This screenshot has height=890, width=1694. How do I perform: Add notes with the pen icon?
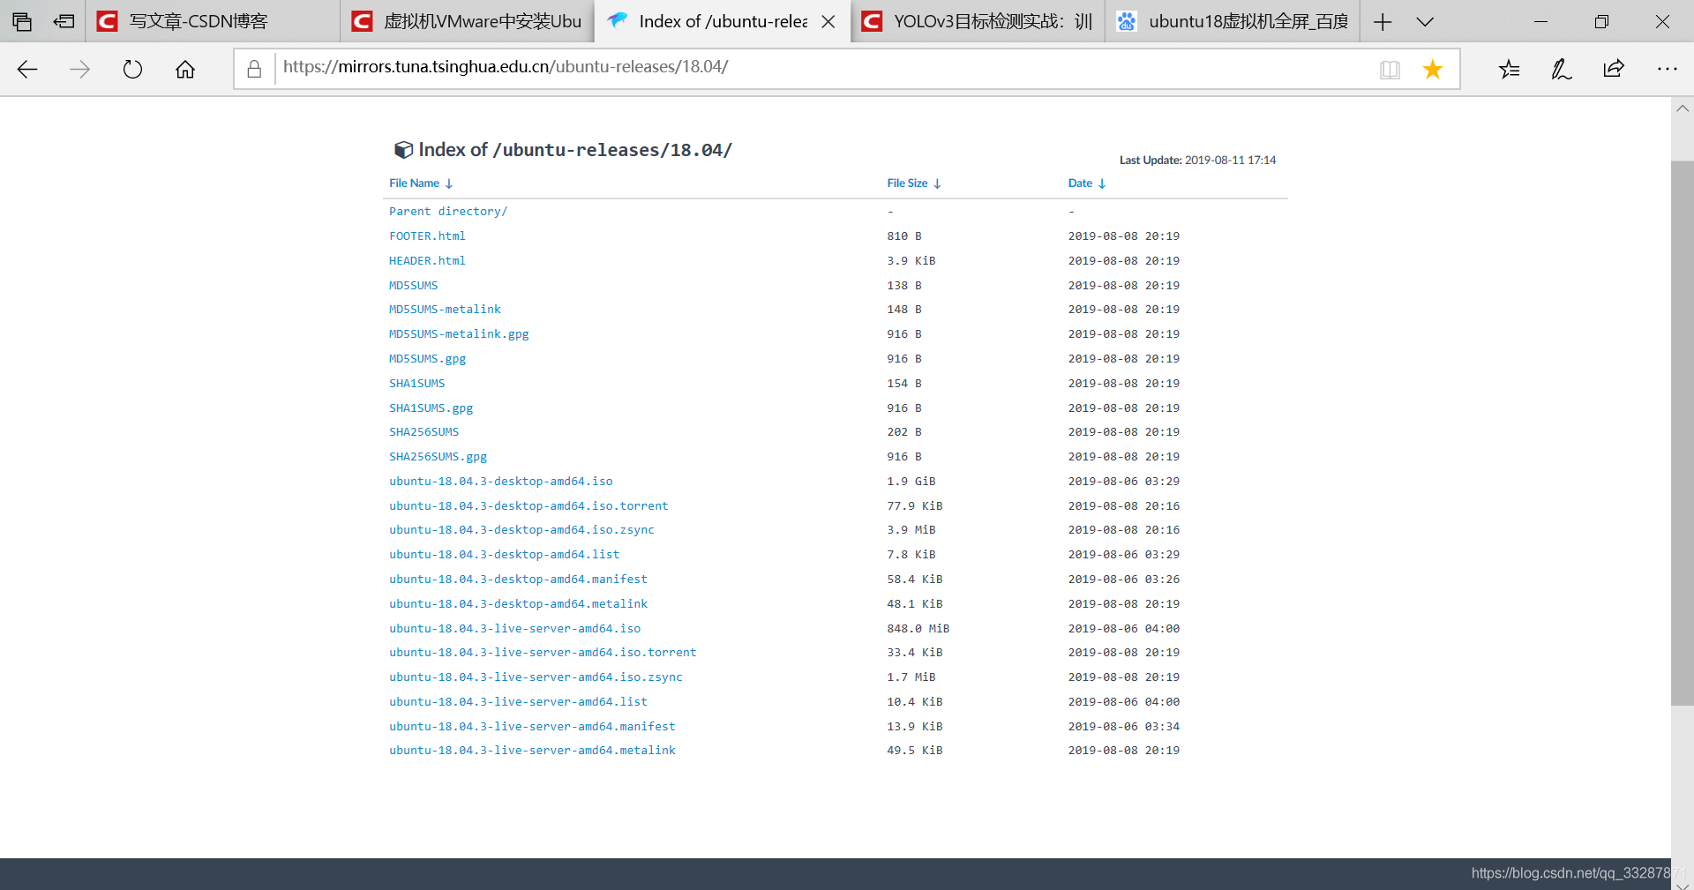pyautogui.click(x=1561, y=69)
